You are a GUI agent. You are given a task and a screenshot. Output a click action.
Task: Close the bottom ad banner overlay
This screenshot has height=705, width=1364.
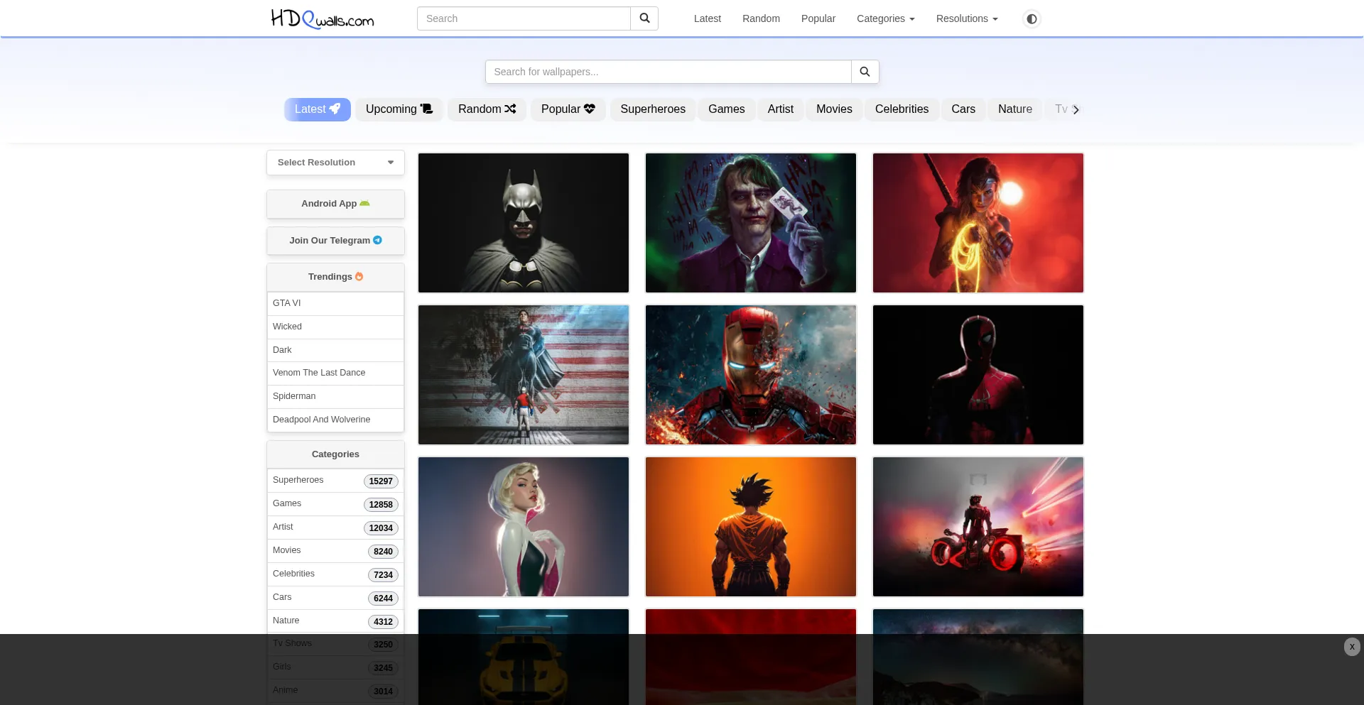tap(1351, 647)
